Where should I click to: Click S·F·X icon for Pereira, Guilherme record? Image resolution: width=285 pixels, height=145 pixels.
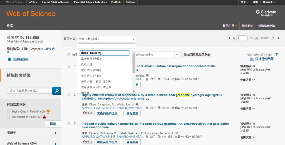[88, 142]
